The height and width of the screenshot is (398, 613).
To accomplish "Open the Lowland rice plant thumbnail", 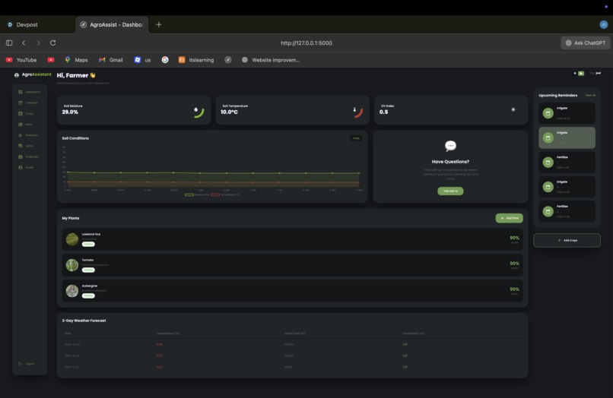I will [72, 239].
